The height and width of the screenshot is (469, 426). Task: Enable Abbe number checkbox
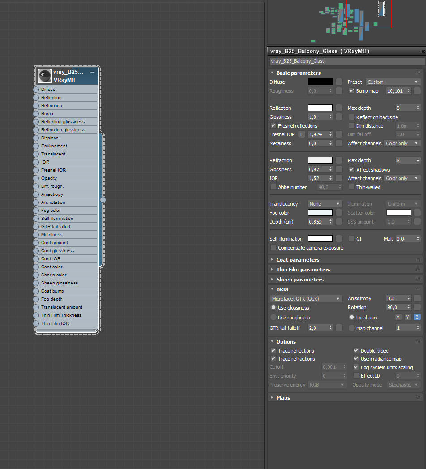tap(273, 187)
